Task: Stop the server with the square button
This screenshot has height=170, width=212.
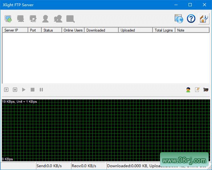Action: [32, 90]
